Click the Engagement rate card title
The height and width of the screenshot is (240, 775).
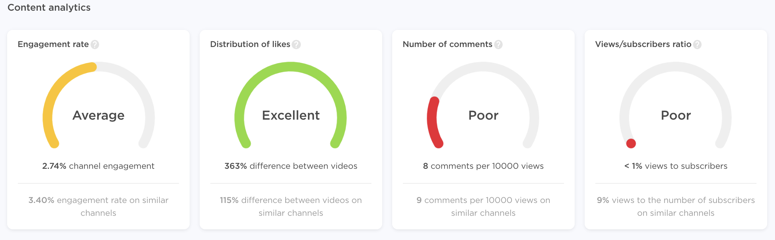pyautogui.click(x=53, y=44)
